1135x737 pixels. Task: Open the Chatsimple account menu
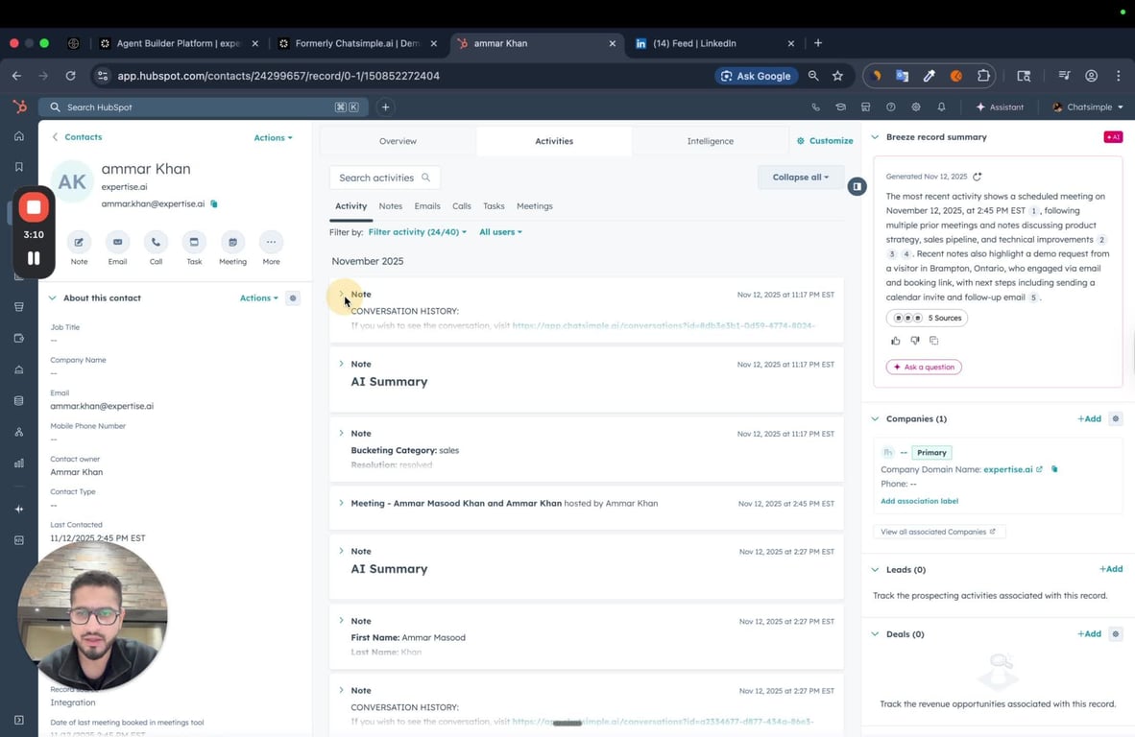pos(1088,107)
